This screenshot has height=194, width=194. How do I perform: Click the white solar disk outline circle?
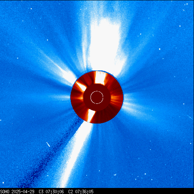click(97, 97)
